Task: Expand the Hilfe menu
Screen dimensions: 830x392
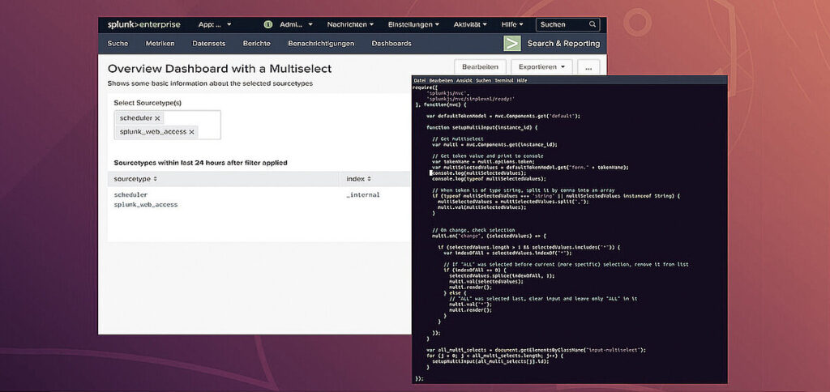Action: [512, 24]
